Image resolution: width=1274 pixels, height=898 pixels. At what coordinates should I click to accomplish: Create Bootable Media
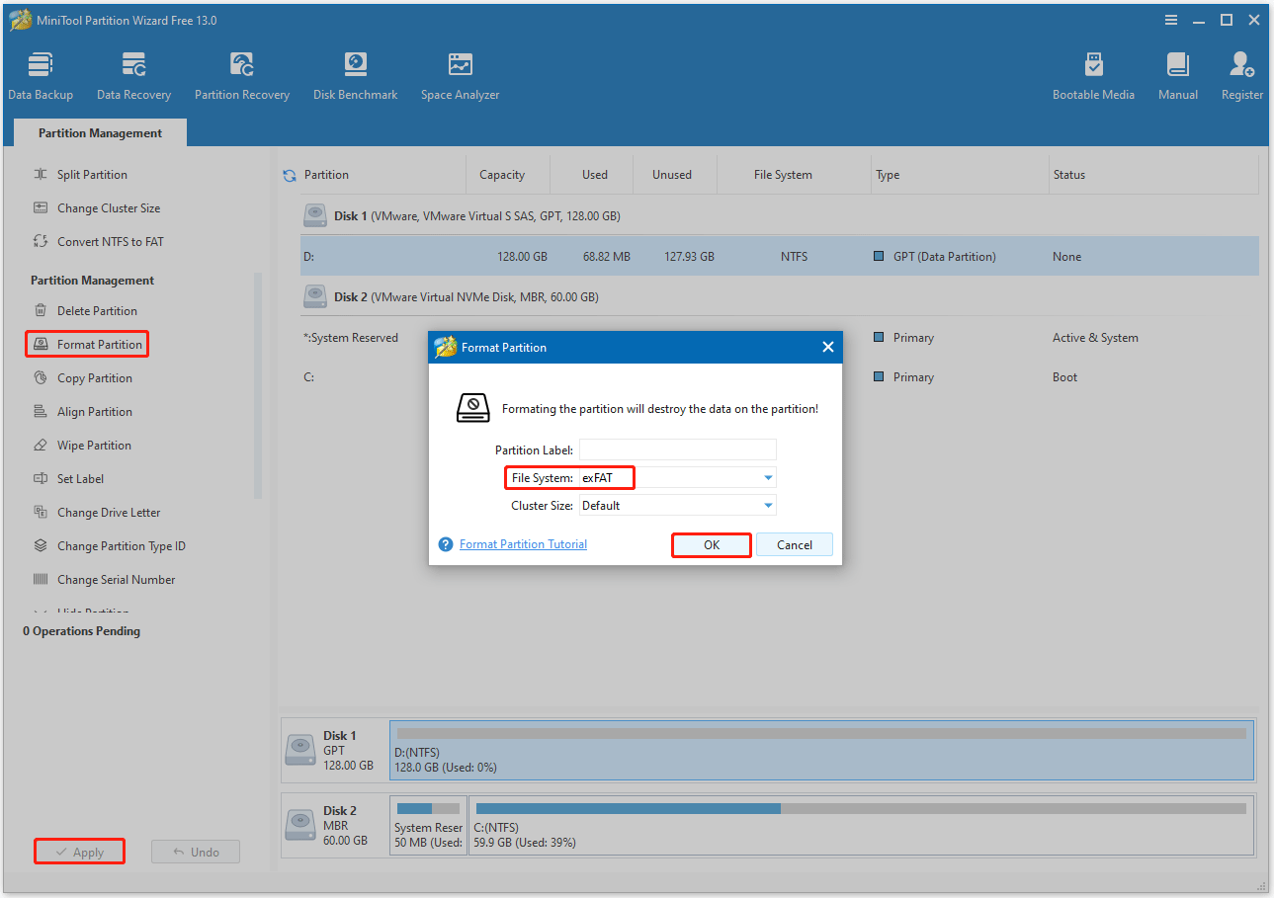1093,74
